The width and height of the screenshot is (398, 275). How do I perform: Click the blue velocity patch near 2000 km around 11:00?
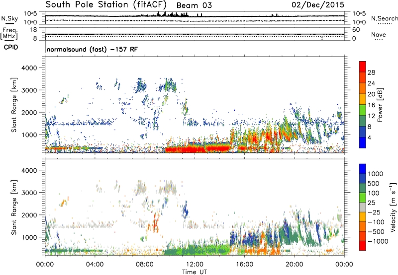click(185, 210)
